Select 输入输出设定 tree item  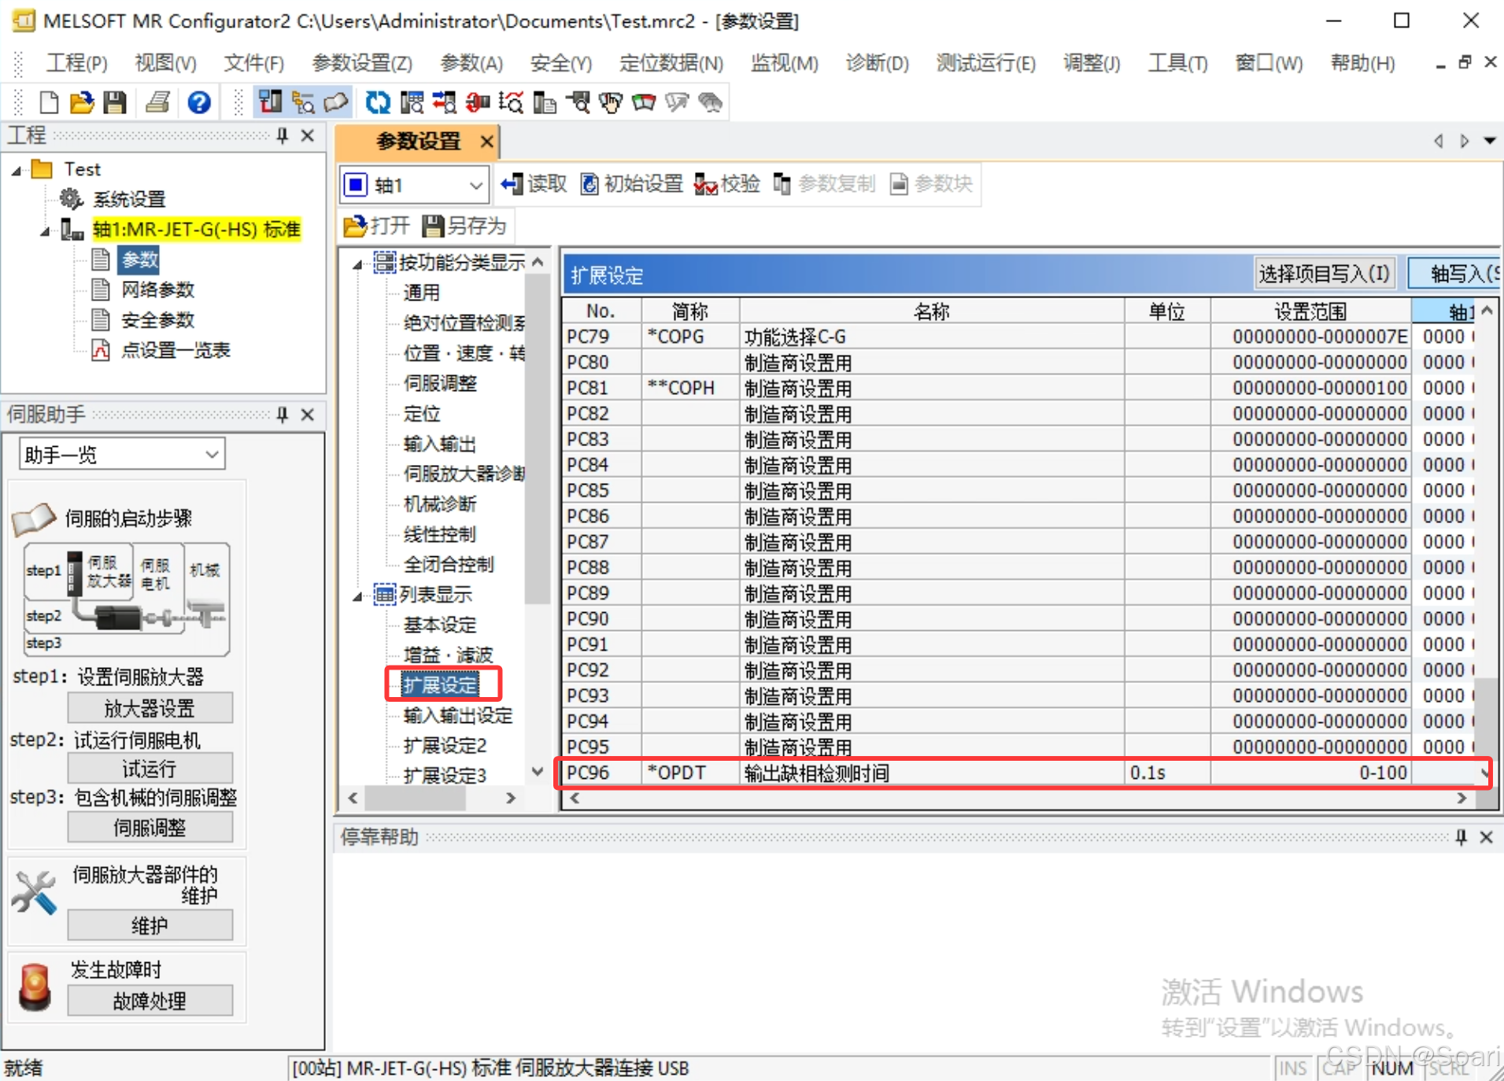coord(457,715)
